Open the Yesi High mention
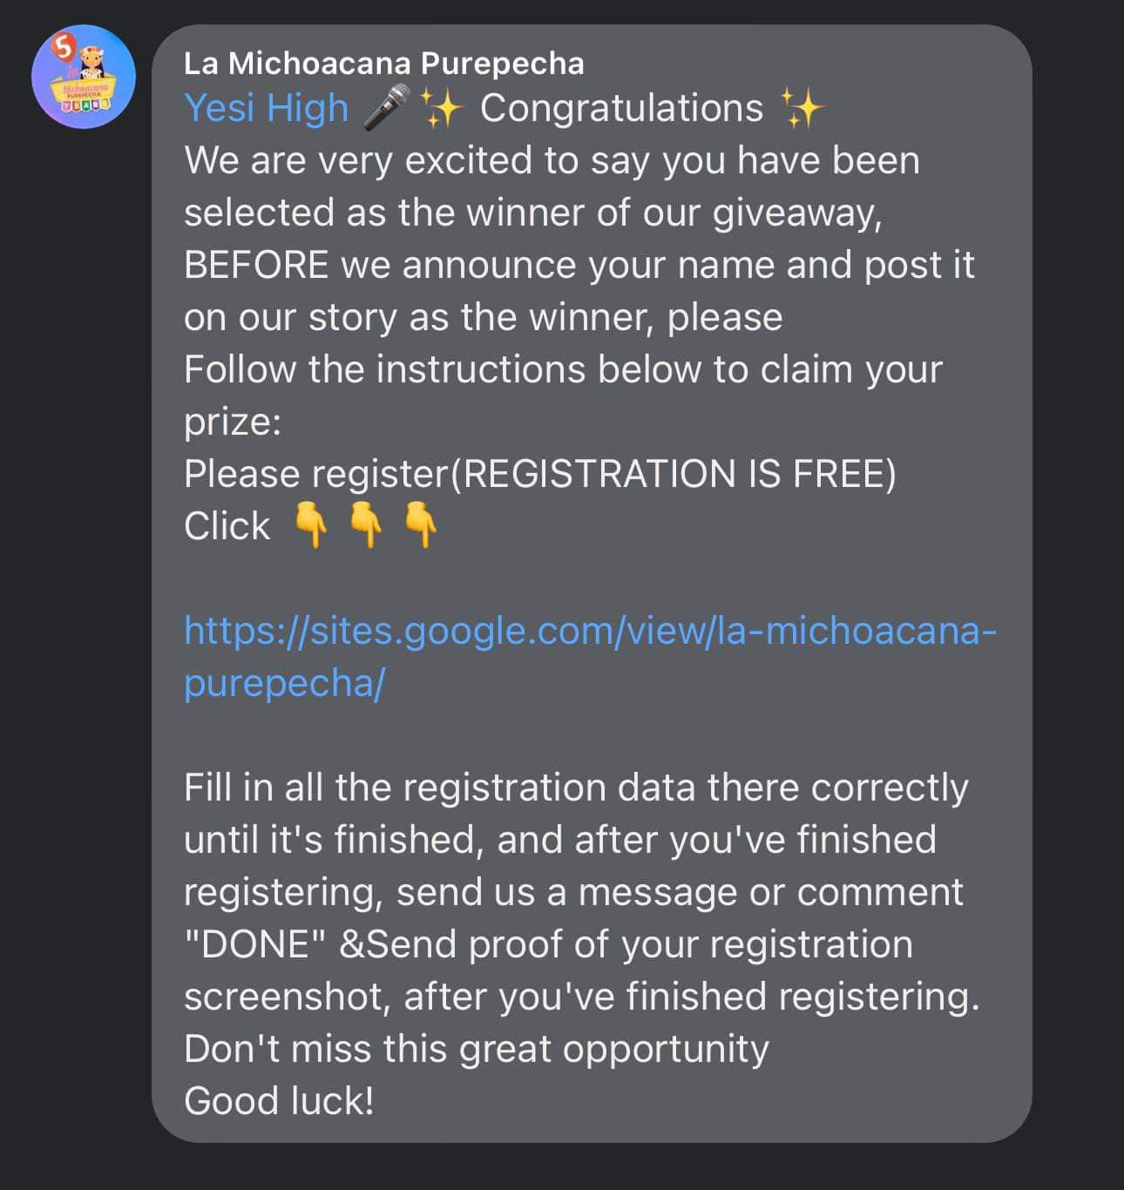Viewport: 1124px width, 1190px height. [267, 108]
